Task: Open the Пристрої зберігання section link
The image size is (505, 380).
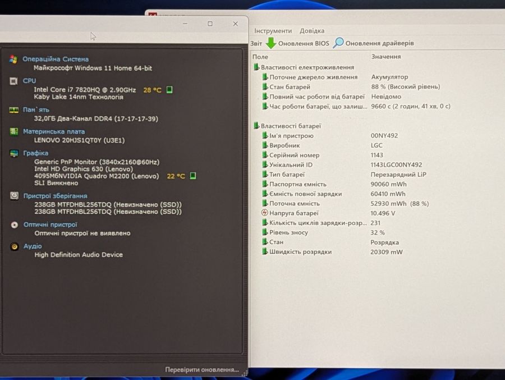Action: tap(55, 196)
